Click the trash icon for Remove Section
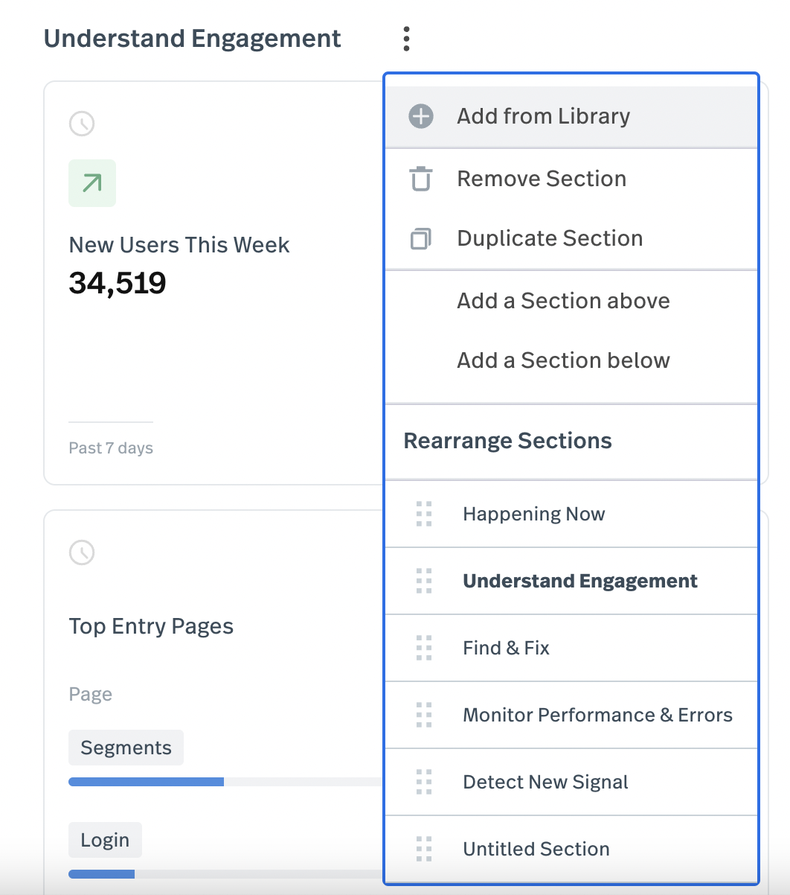The height and width of the screenshot is (895, 790). pyautogui.click(x=421, y=179)
